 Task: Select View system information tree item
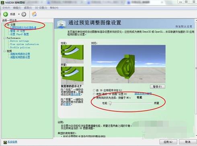tap(25, 44)
